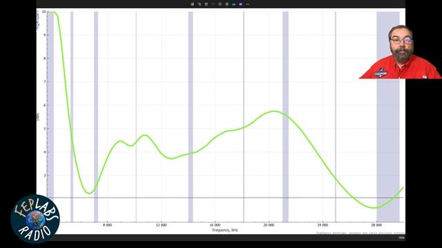This screenshot has height=248, width=442.
Task: Click the '28 000' frequency axis label
Action: (x=376, y=225)
